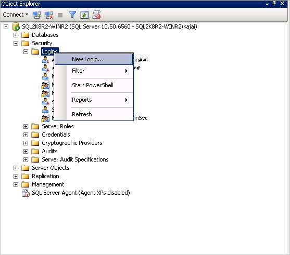
Task: Click the Databases folder icon
Action: pos(26,35)
